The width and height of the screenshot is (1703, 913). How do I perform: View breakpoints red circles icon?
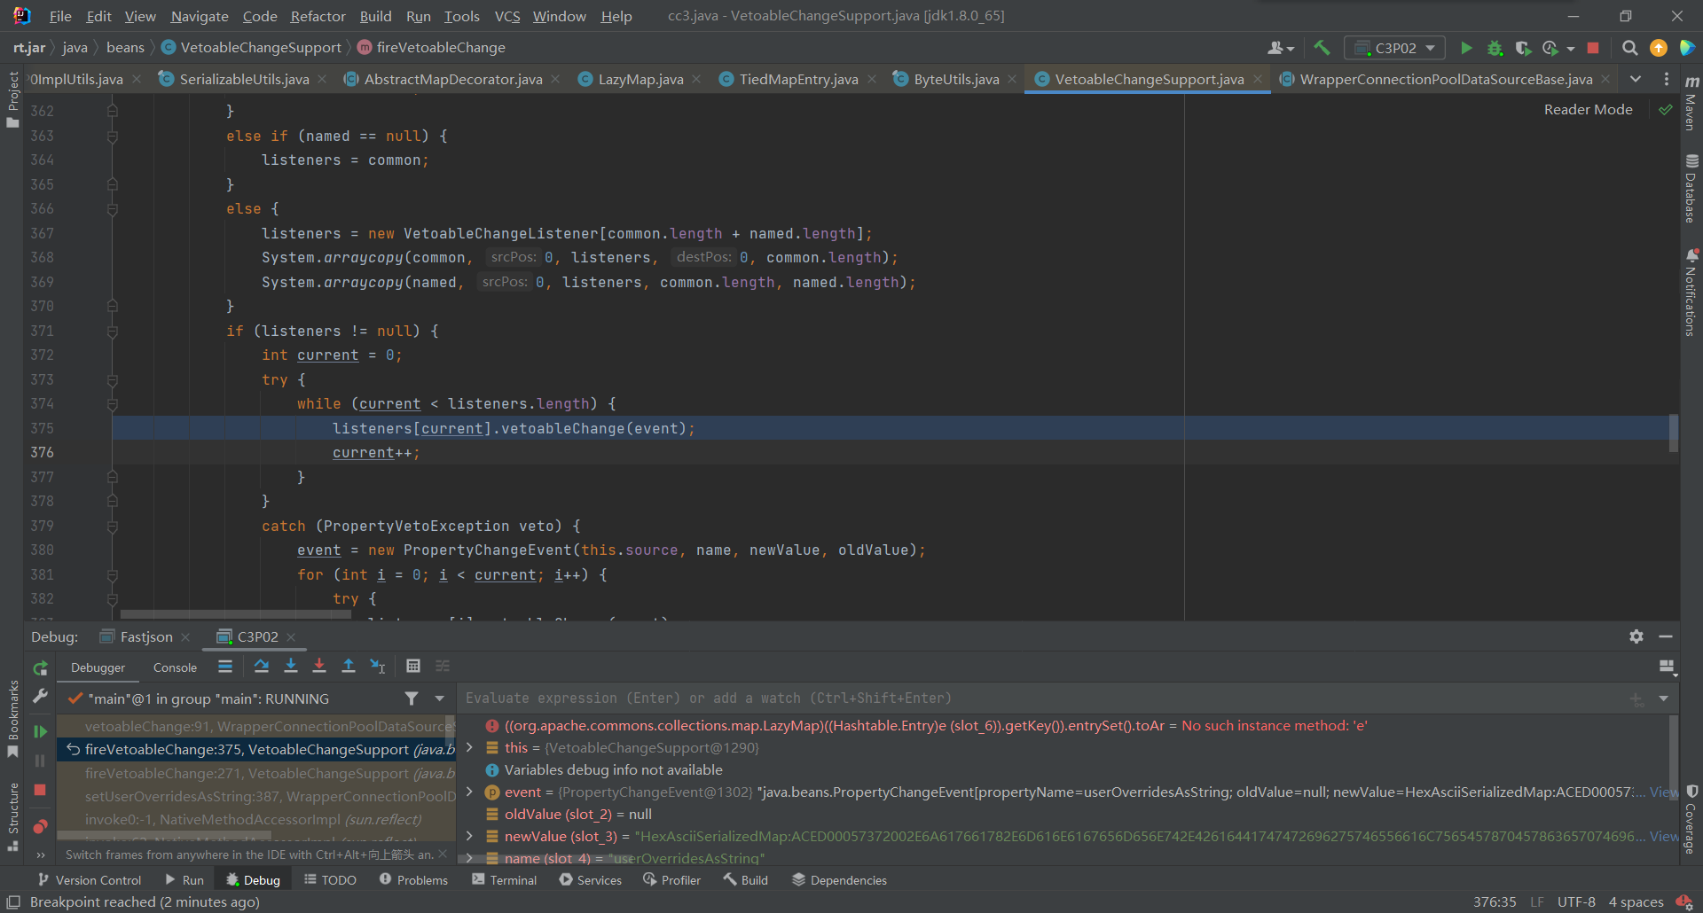click(x=40, y=826)
